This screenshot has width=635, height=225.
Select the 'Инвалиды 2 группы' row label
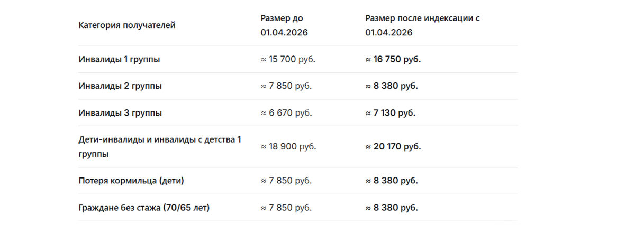coord(120,86)
